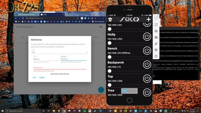Viewport: 201px width, 113px height.
Task: Open settings gear in mirror sidebar
Action: [x=156, y=50]
